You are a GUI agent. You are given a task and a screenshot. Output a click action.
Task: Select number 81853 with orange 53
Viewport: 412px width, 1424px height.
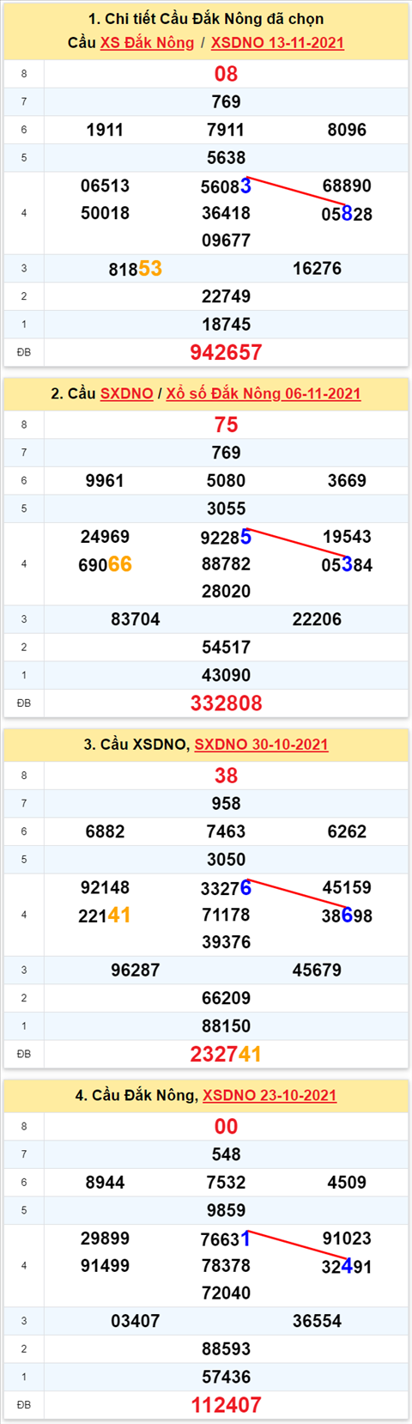pyautogui.click(x=136, y=269)
